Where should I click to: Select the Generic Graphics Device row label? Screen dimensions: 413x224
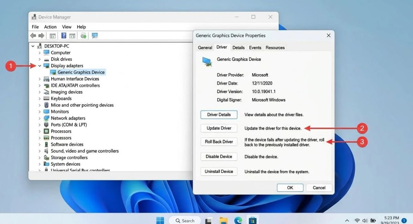tap(81, 72)
